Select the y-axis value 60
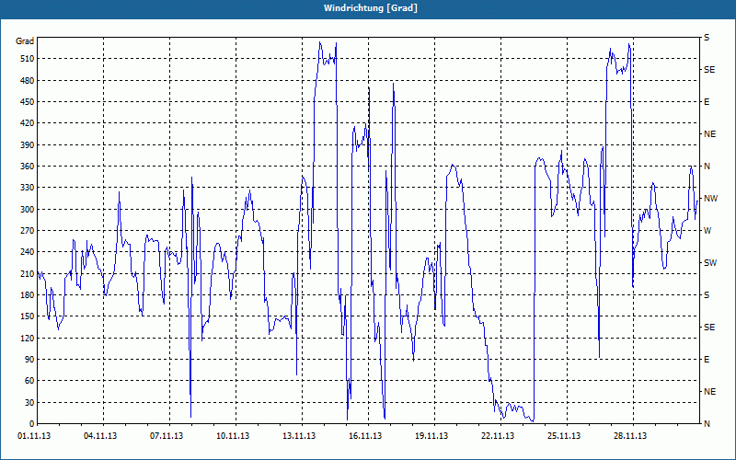This screenshot has width=736, height=460. pyautogui.click(x=29, y=381)
